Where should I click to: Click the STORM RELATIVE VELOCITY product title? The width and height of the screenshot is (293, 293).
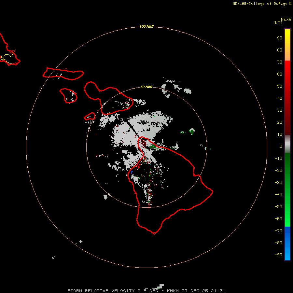[101, 291]
